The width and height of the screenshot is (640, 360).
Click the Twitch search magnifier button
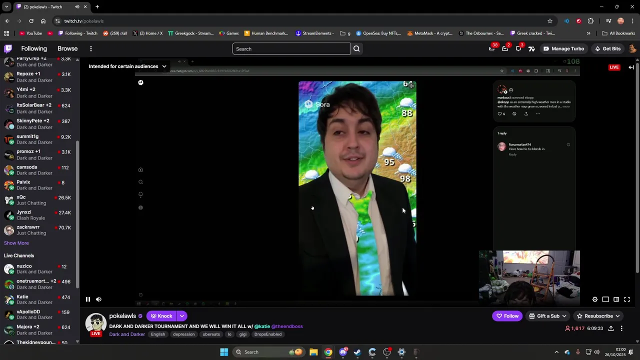tap(356, 49)
